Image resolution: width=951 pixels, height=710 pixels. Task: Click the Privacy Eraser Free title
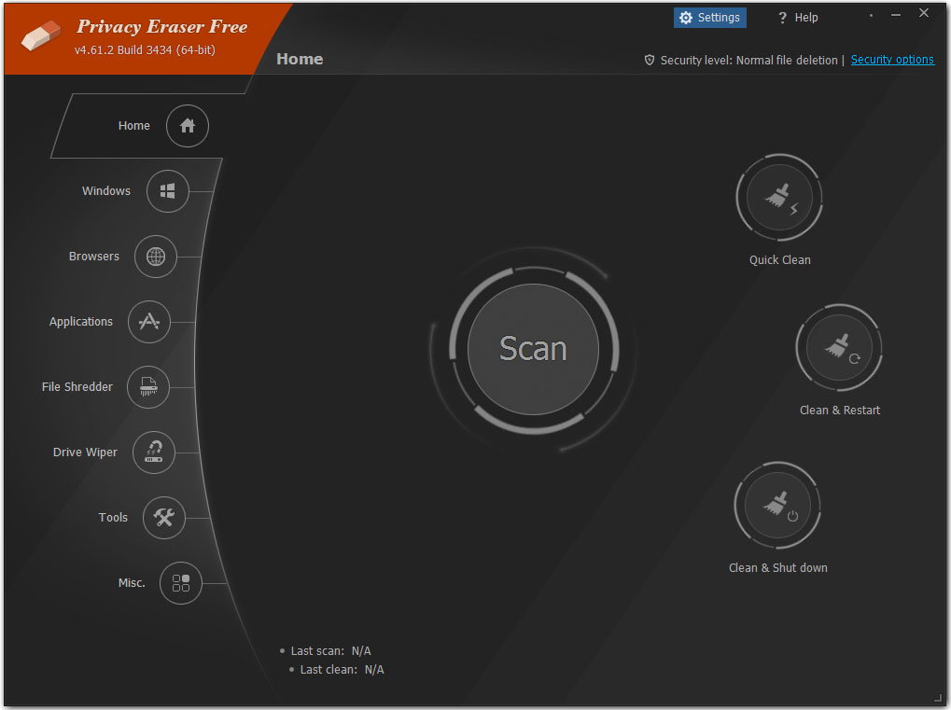pyautogui.click(x=162, y=27)
